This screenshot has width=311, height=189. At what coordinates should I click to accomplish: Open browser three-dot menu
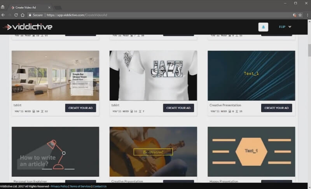point(308,15)
